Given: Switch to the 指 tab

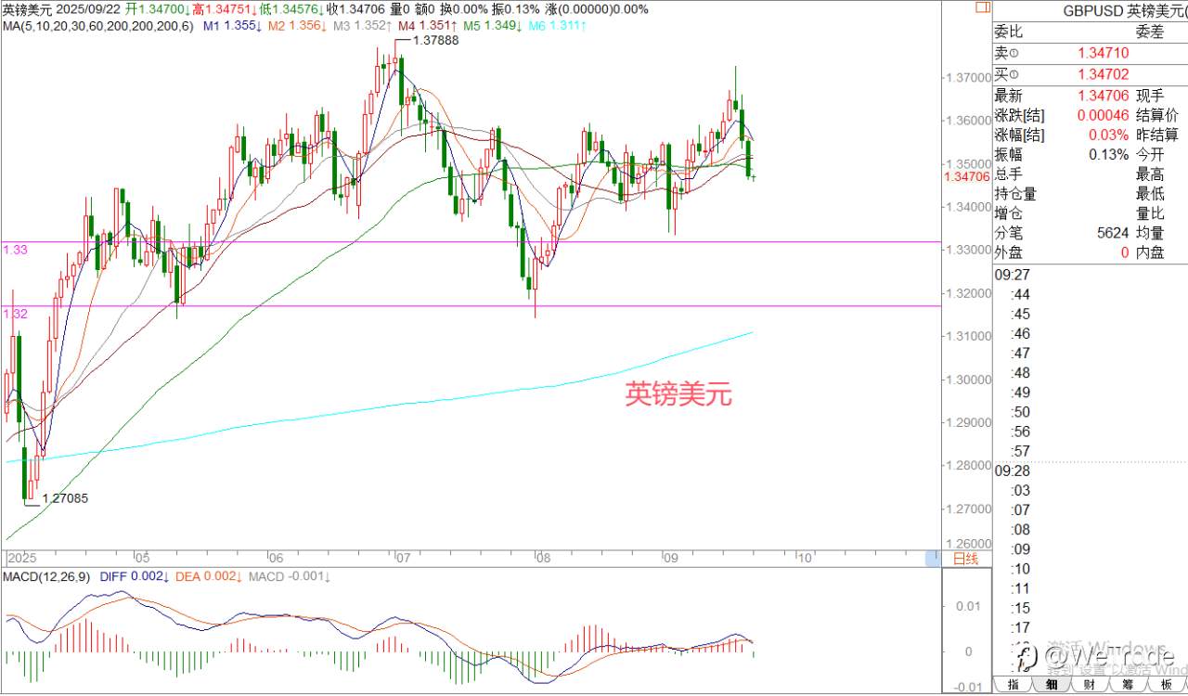Looking at the screenshot, I should coord(1013,685).
